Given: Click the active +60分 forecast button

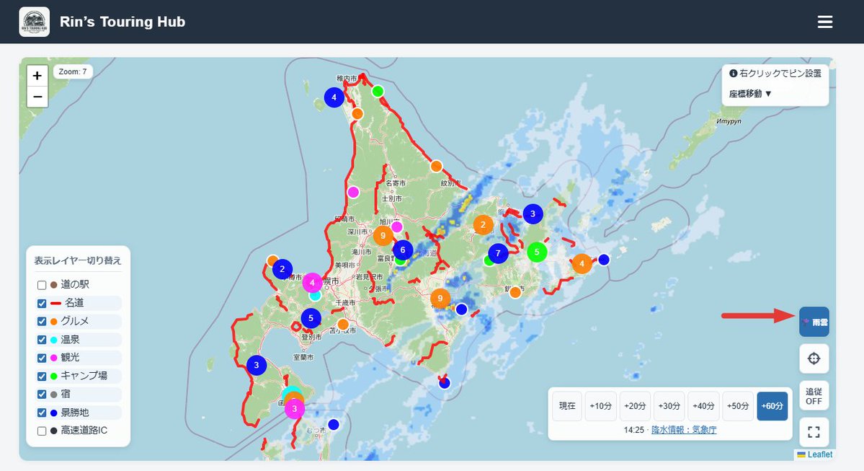Looking at the screenshot, I should click(x=772, y=406).
